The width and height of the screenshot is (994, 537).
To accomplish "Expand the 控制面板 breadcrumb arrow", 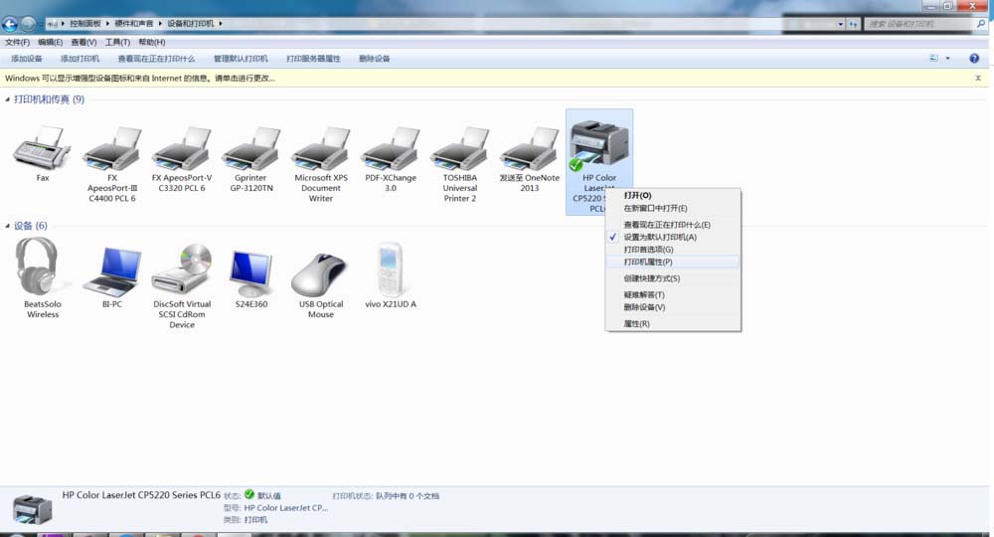I will [x=107, y=24].
